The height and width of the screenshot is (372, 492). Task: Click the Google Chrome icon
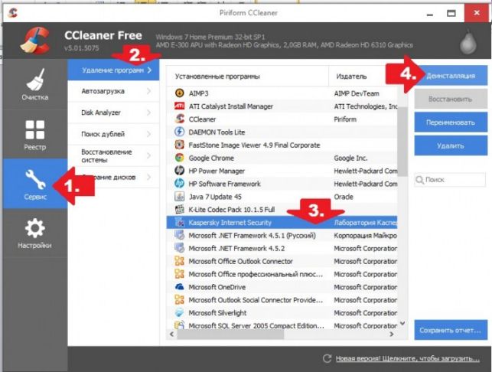(x=180, y=158)
